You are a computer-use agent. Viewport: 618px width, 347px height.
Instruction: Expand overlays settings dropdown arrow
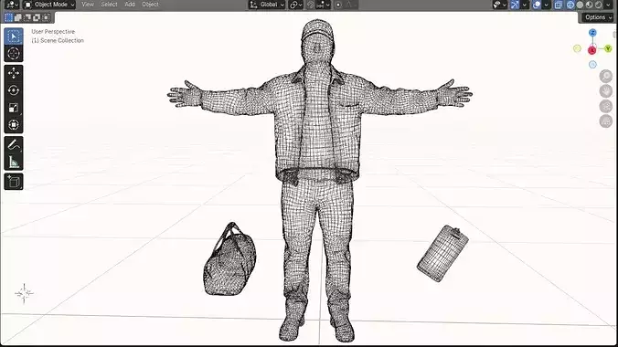tap(546, 5)
